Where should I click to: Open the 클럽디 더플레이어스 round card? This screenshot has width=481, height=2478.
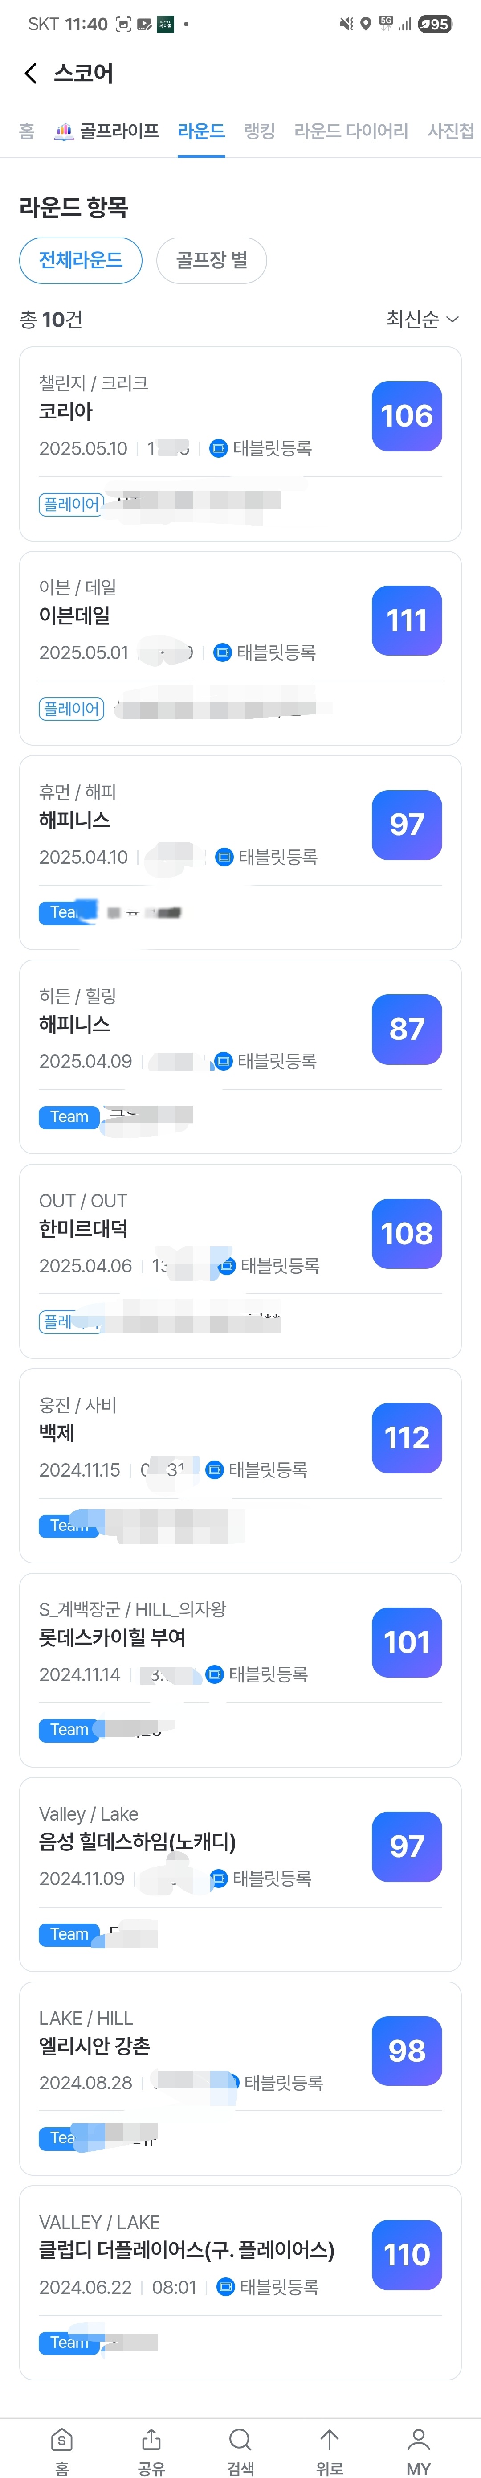[192, 2251]
